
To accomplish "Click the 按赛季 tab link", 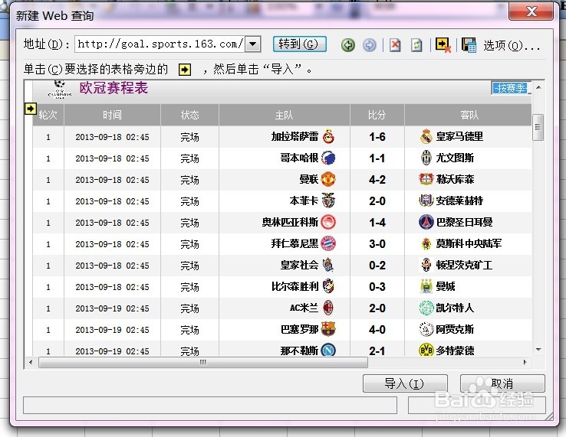I will pyautogui.click(x=511, y=87).
